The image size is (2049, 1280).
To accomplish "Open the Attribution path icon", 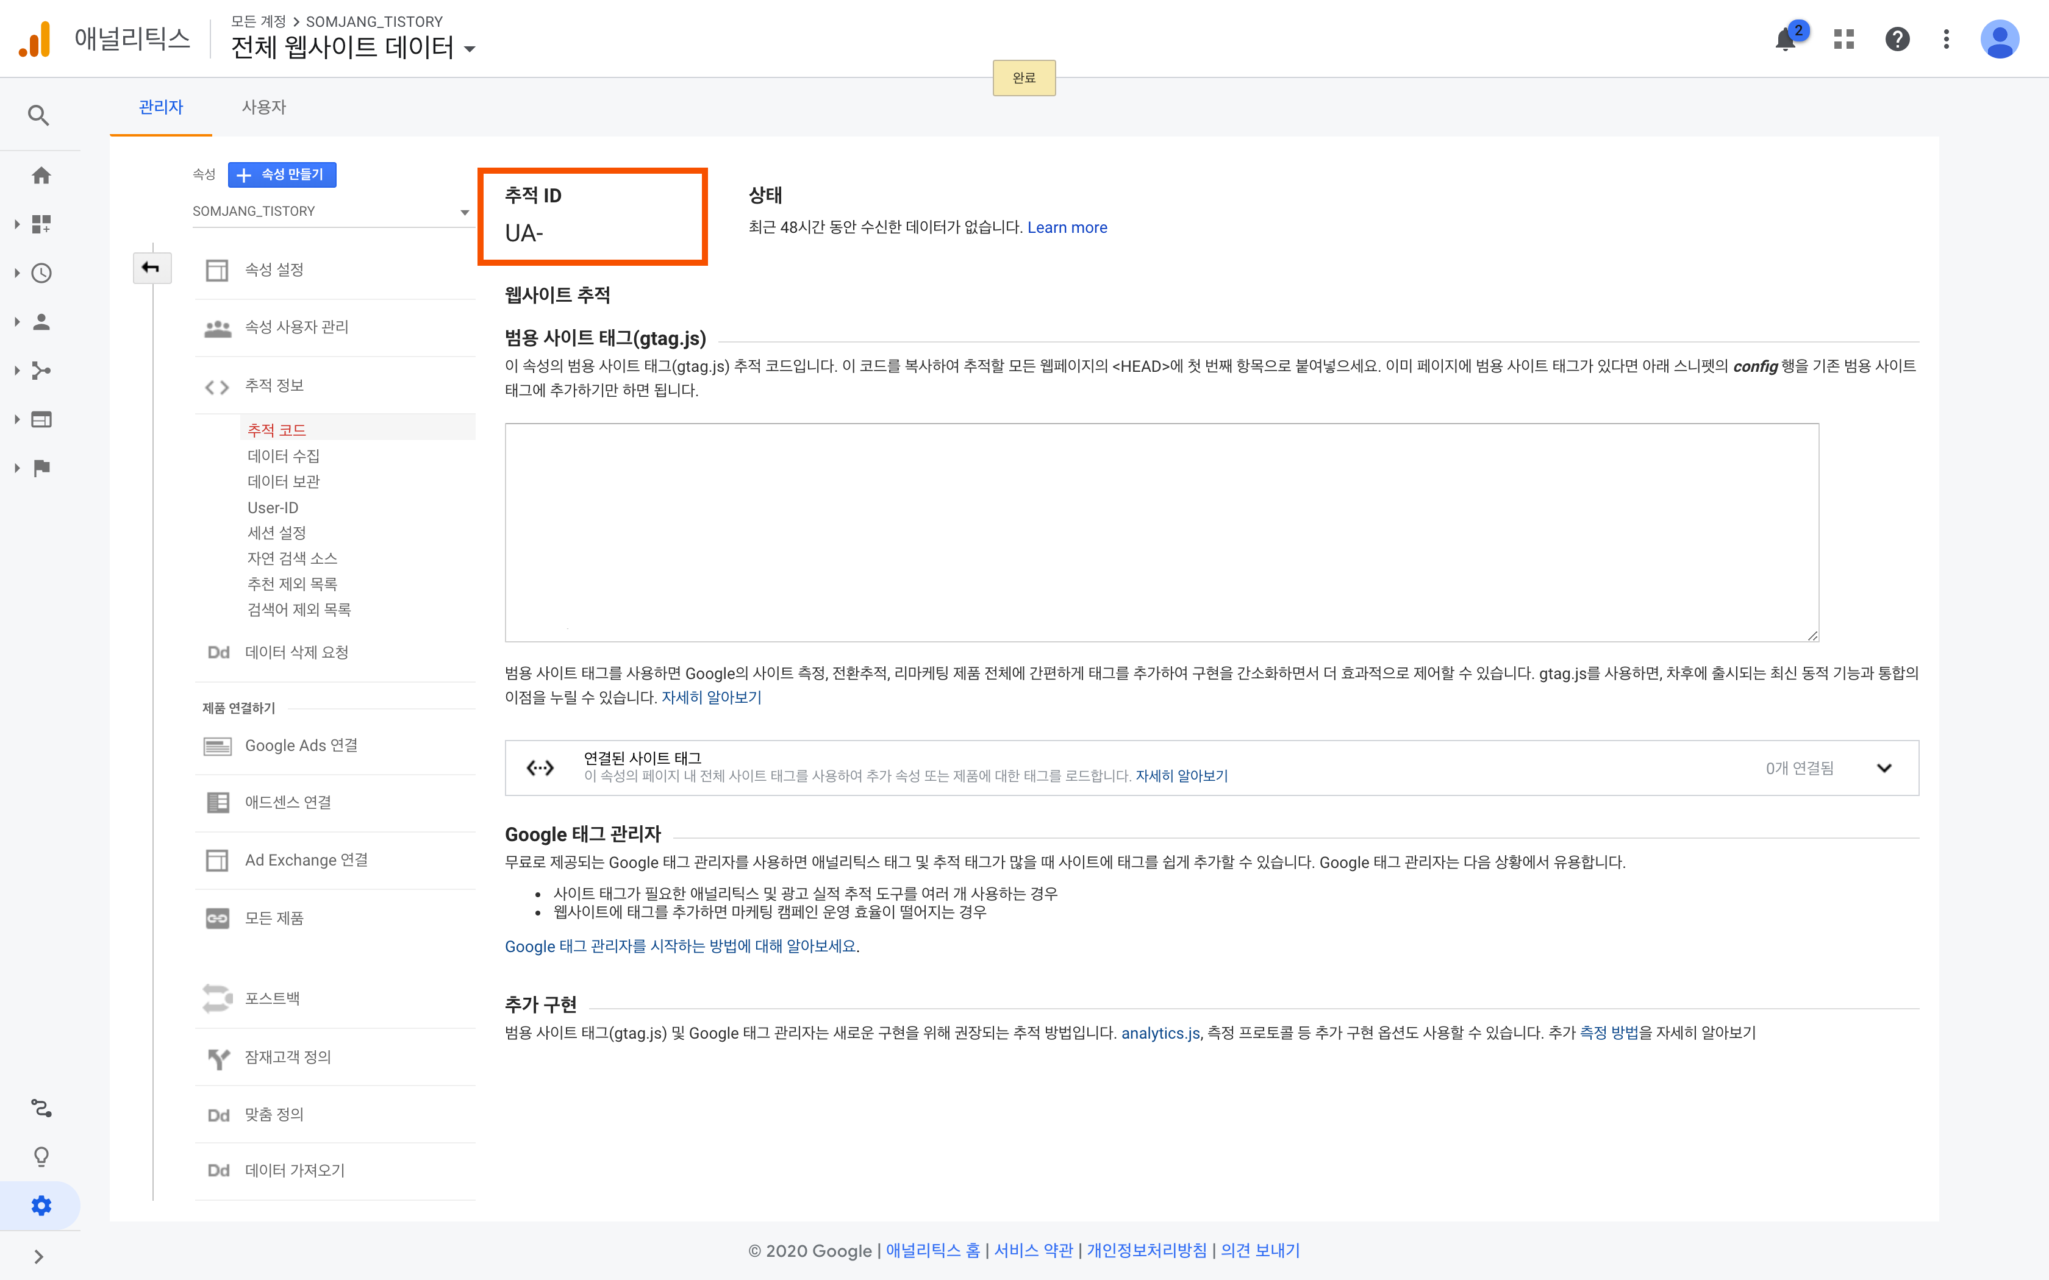I will coord(41,1108).
